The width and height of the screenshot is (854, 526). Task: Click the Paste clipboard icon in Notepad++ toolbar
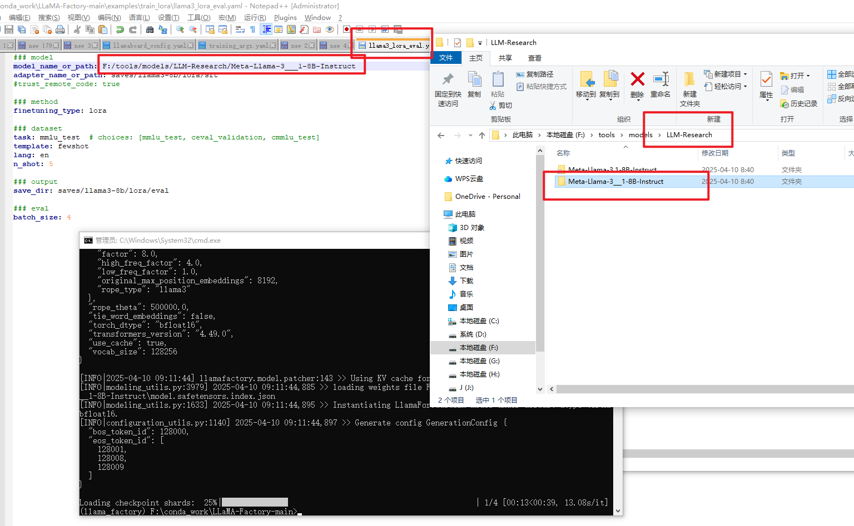pos(103,29)
